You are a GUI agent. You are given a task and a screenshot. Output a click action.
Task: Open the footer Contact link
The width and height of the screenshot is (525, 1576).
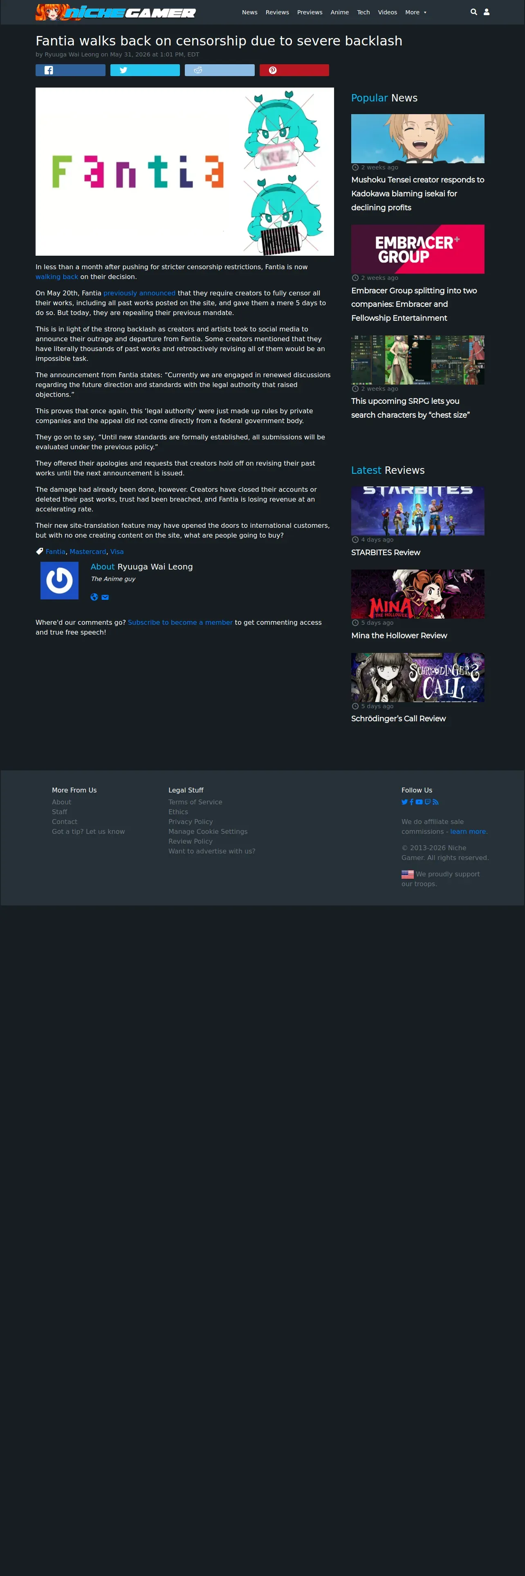(x=65, y=822)
